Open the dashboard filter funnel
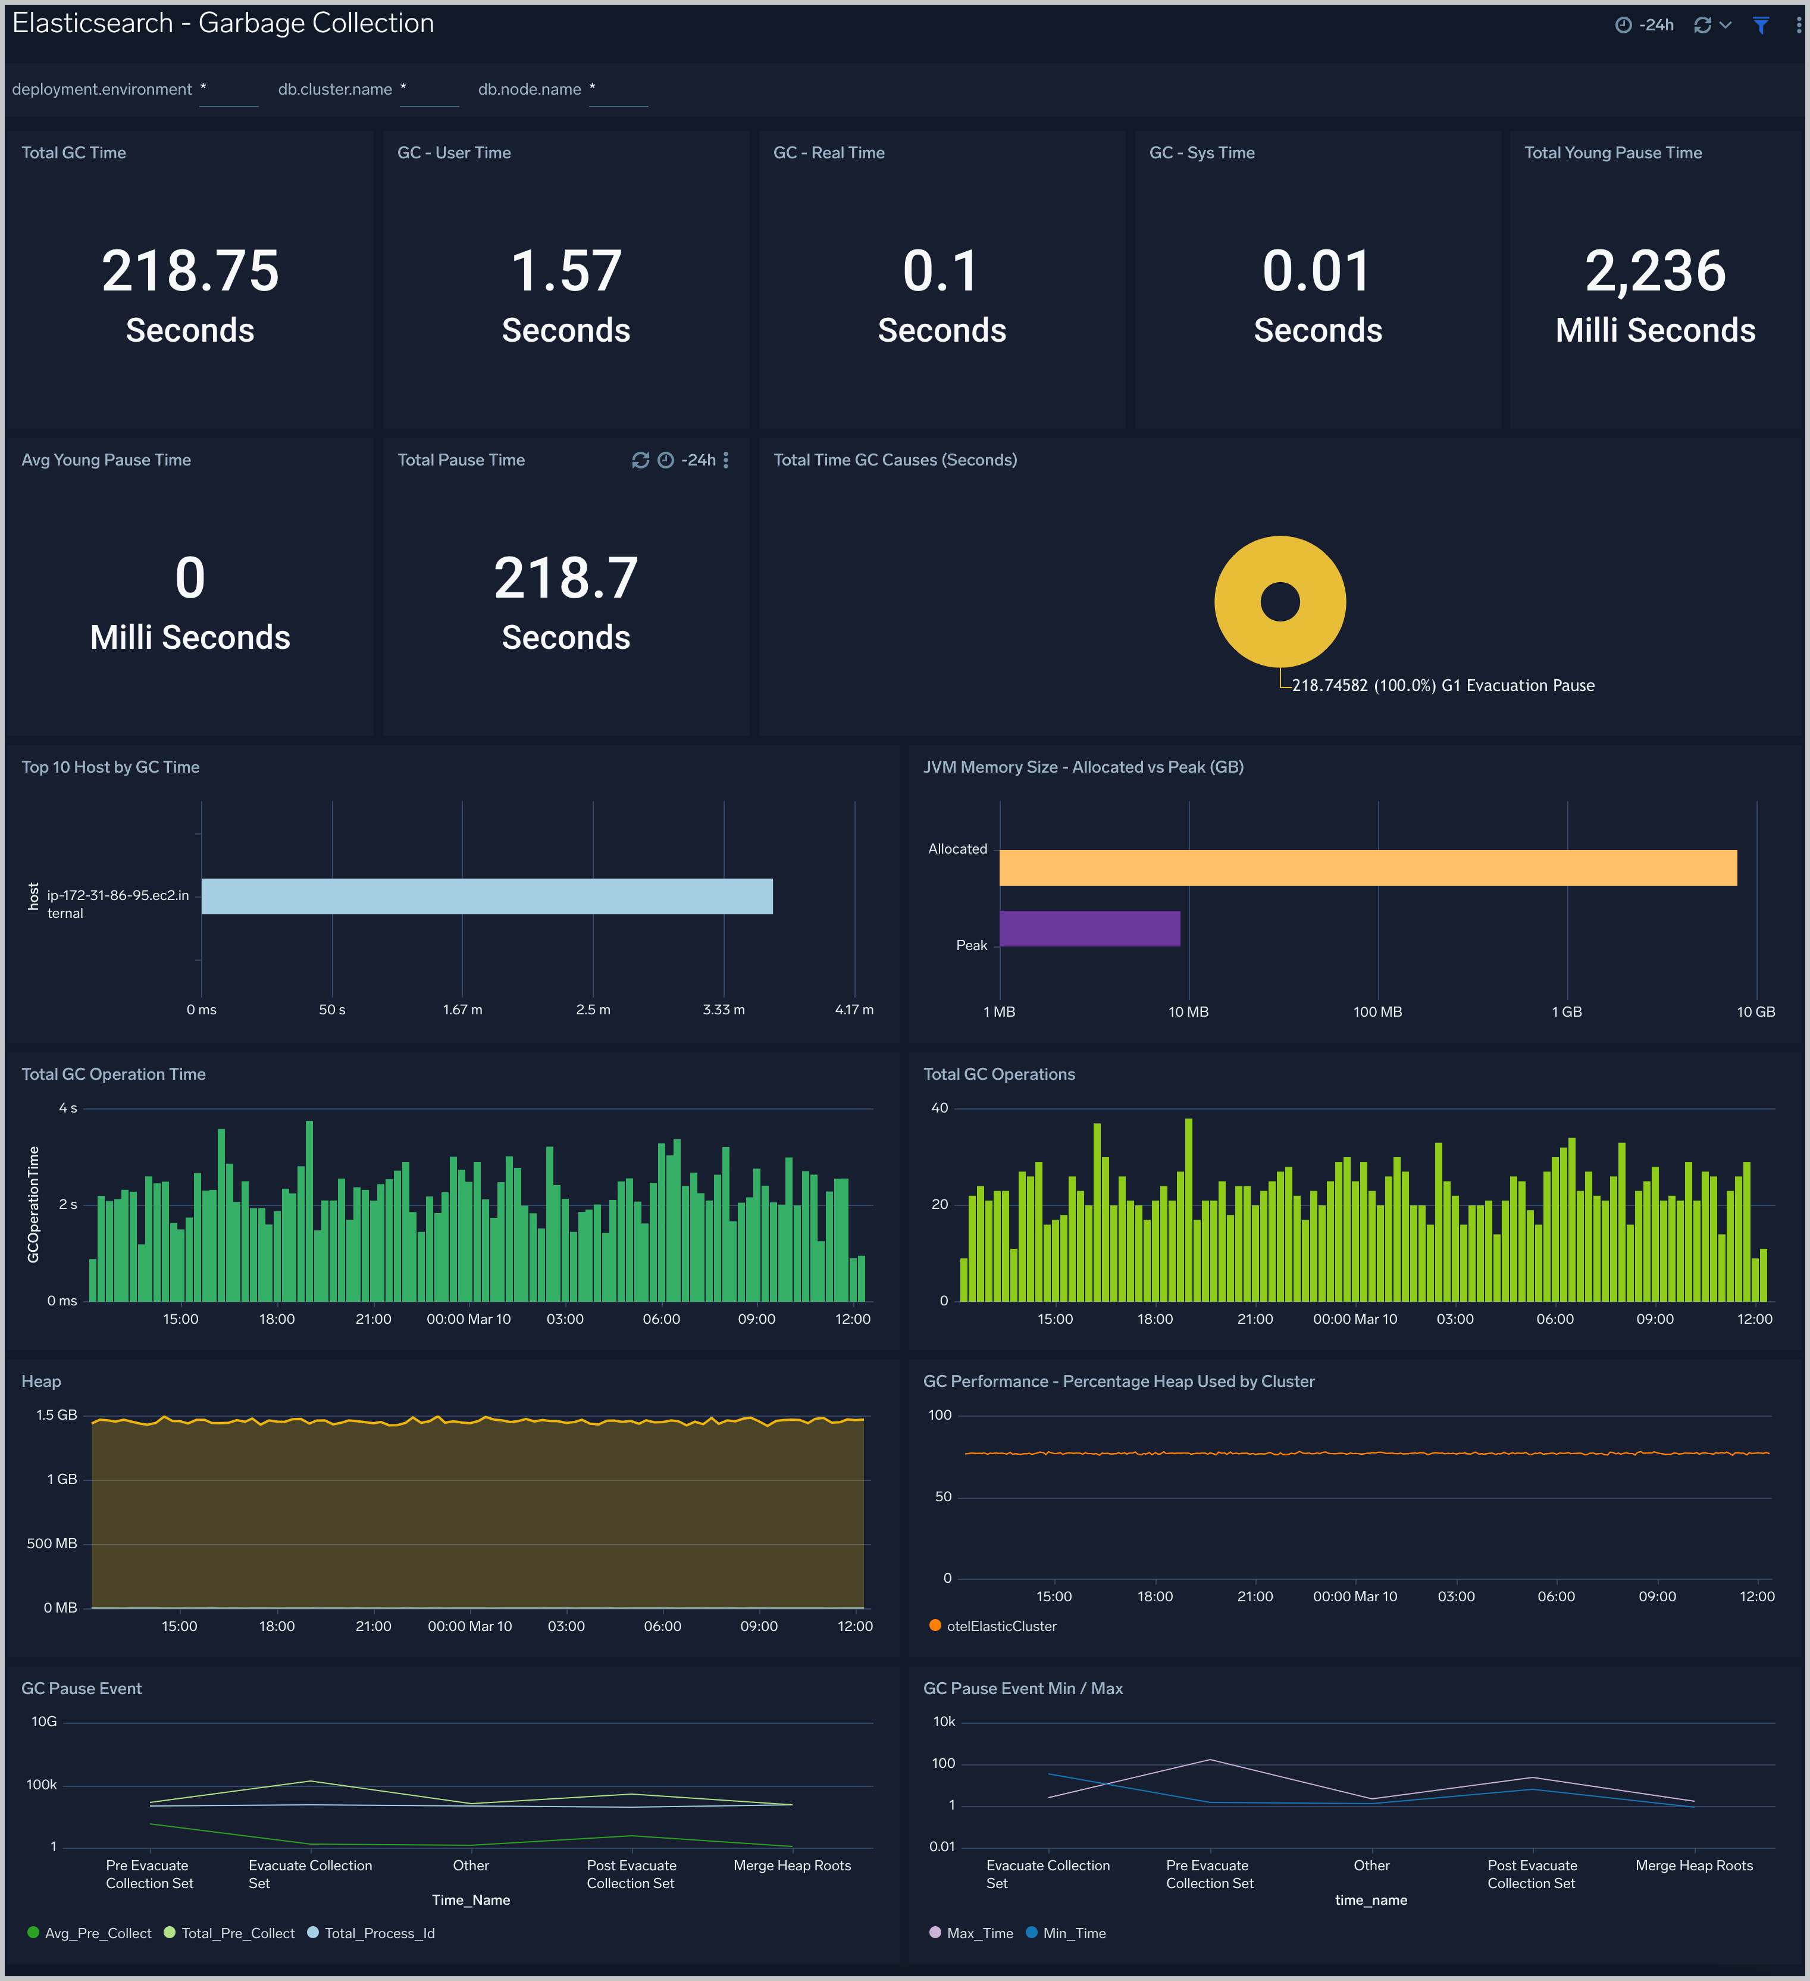1810x1981 pixels. 1761,24
